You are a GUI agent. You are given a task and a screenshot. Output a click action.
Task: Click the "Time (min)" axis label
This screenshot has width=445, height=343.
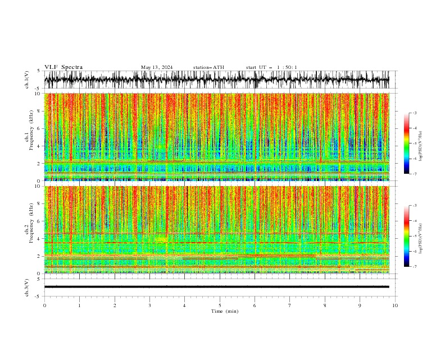pos(225,311)
